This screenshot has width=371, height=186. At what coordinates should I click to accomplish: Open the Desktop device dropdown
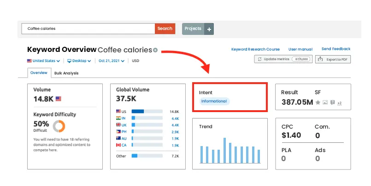tap(79, 61)
